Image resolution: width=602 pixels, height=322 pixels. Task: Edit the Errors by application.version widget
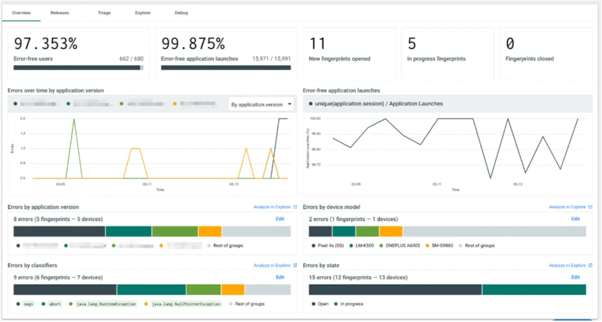pos(280,219)
